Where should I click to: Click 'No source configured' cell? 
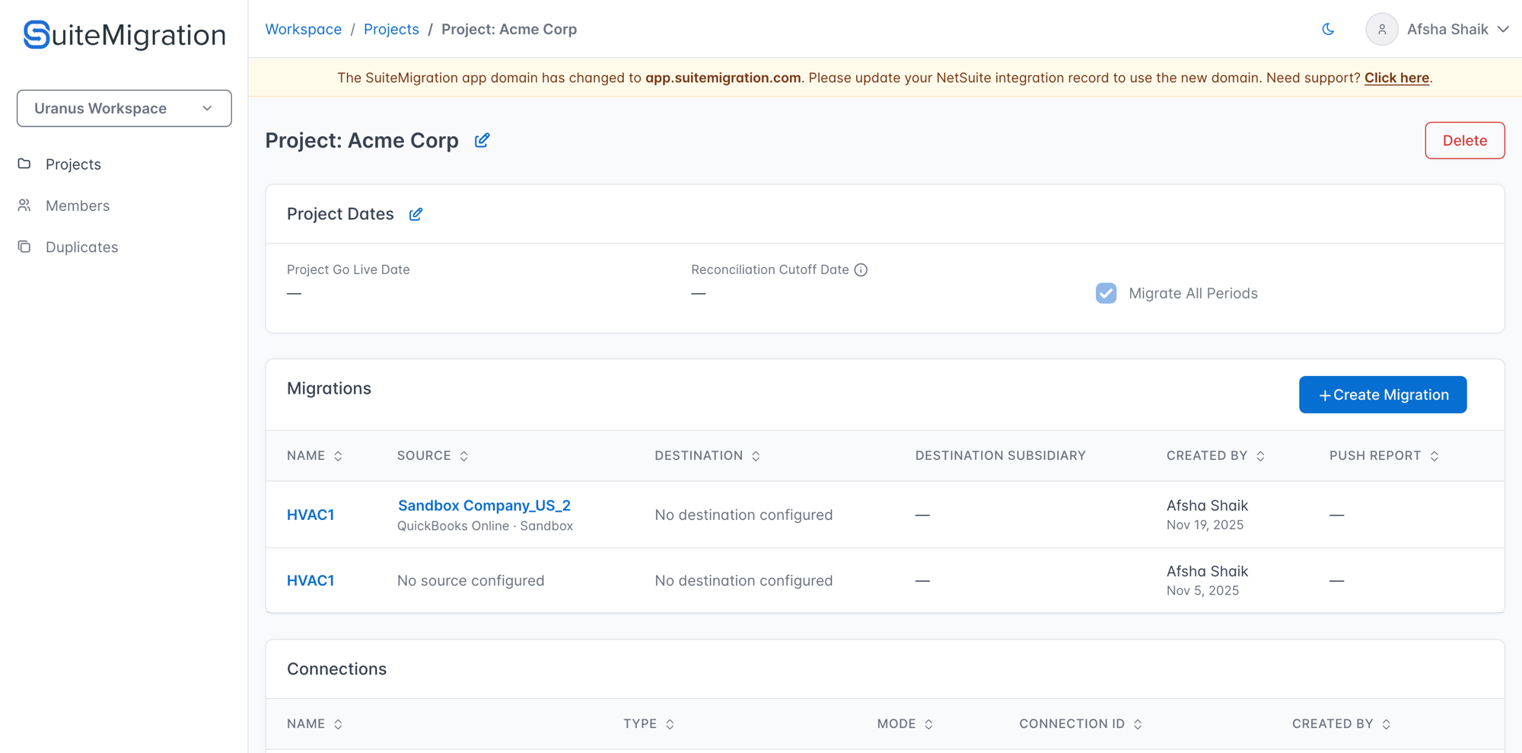coord(470,580)
